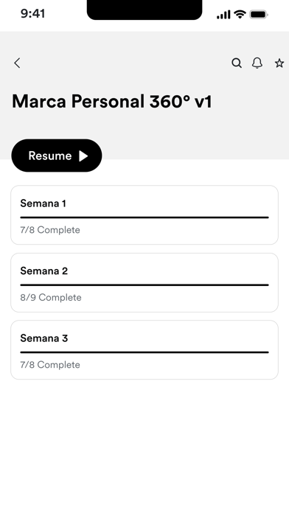289x513 pixels.
Task: Open the Semana 3 card
Action: pos(144,350)
